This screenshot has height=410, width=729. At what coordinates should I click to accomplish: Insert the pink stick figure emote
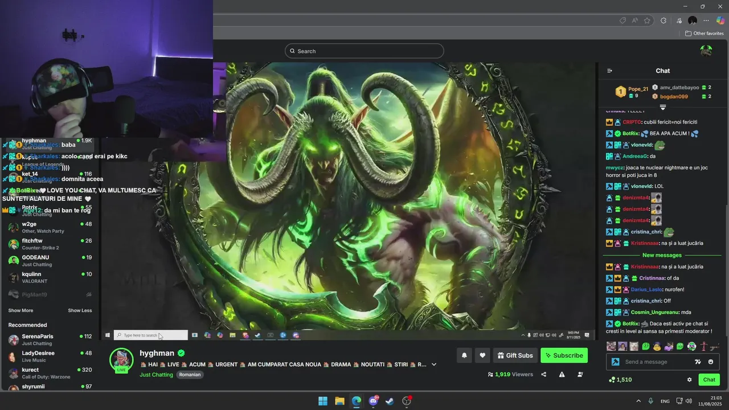703,346
